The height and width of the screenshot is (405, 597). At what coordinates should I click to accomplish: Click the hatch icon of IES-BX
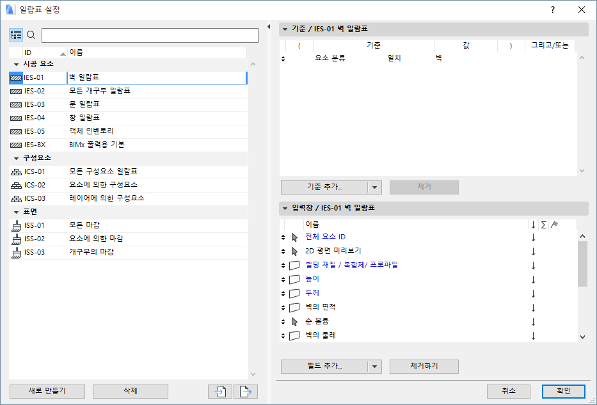pos(16,145)
